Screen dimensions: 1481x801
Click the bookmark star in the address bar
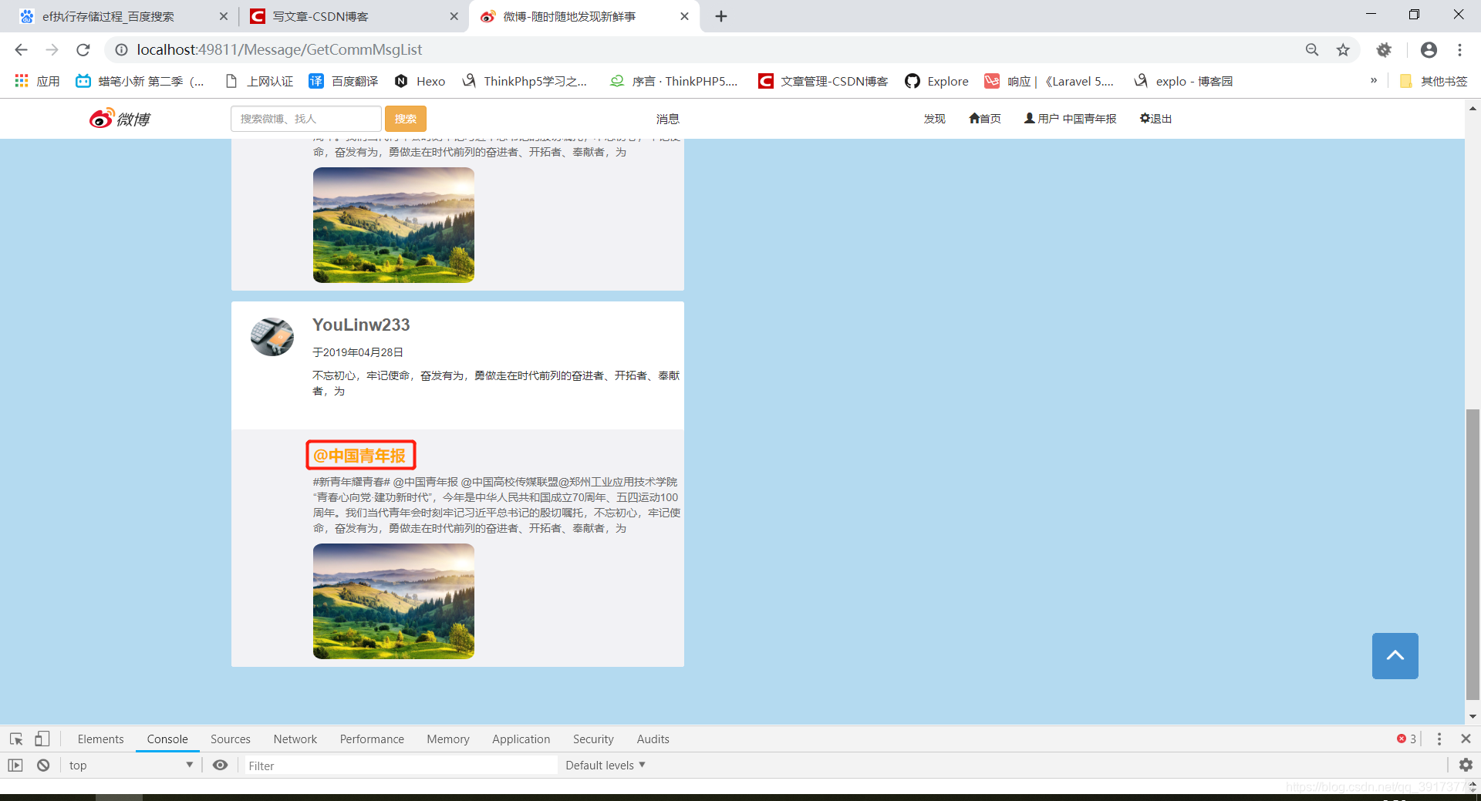coord(1343,49)
